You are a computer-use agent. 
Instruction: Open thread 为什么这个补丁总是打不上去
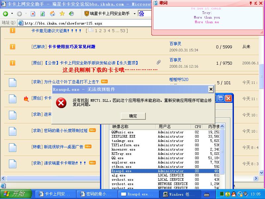[71, 82]
